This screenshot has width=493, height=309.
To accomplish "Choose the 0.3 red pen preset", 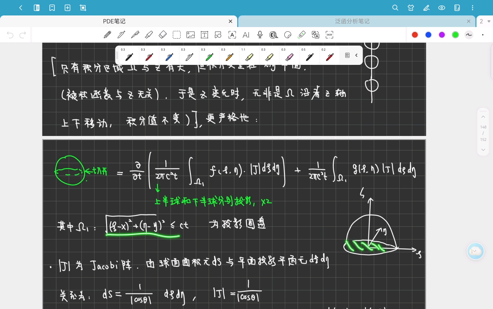I will point(149,56).
